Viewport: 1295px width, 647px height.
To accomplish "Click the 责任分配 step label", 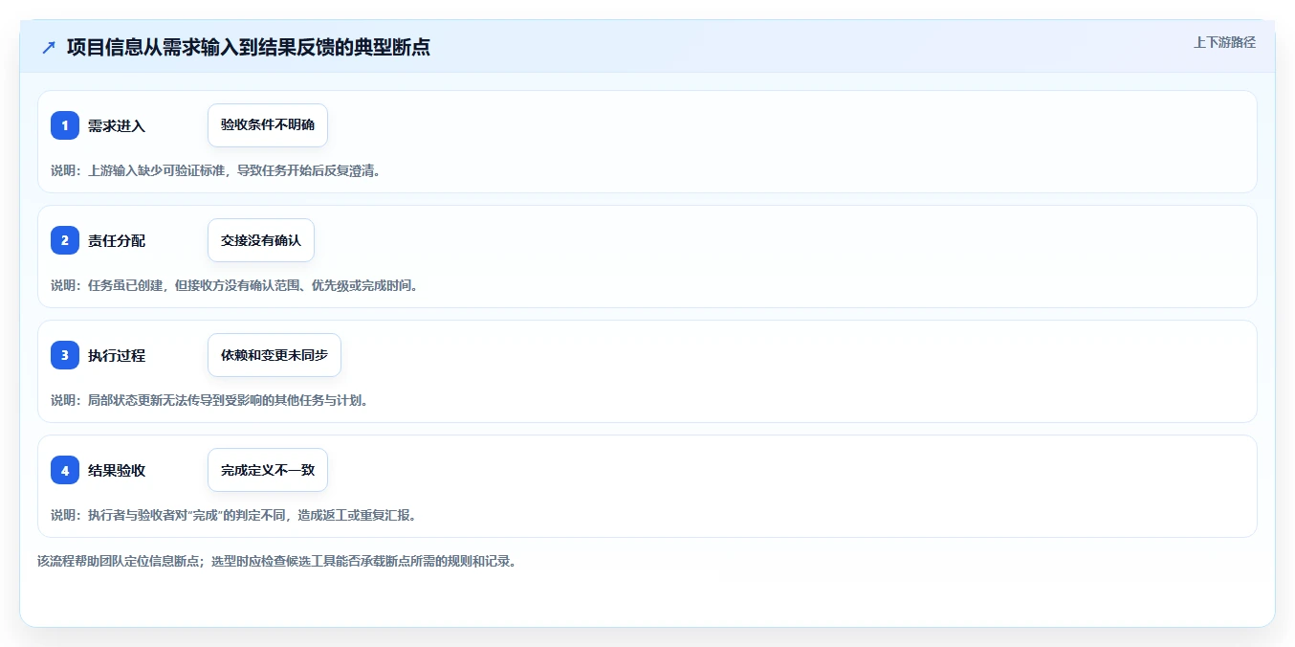I will point(117,240).
